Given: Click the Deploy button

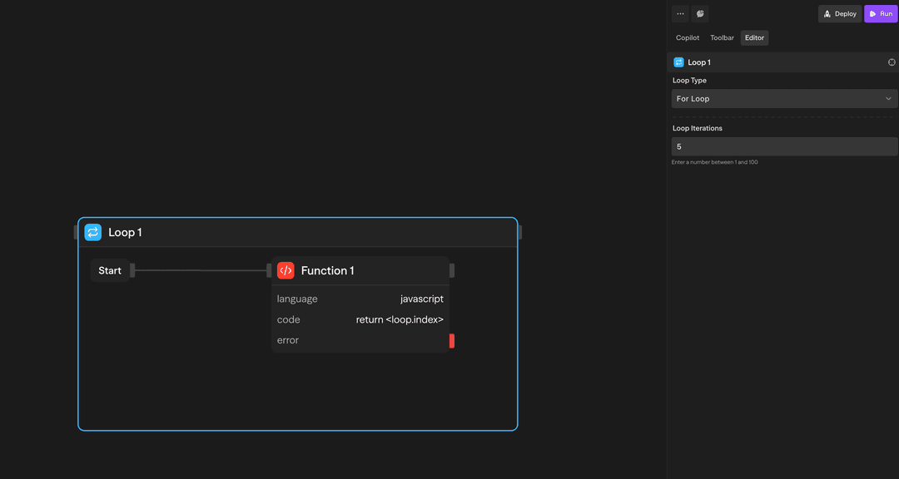Looking at the screenshot, I should coord(839,13).
